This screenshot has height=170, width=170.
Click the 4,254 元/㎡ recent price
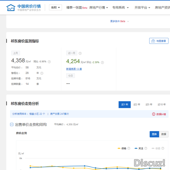76,61
